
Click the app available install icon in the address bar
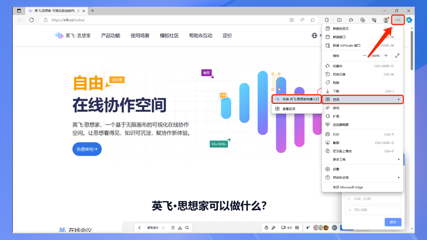(292, 20)
